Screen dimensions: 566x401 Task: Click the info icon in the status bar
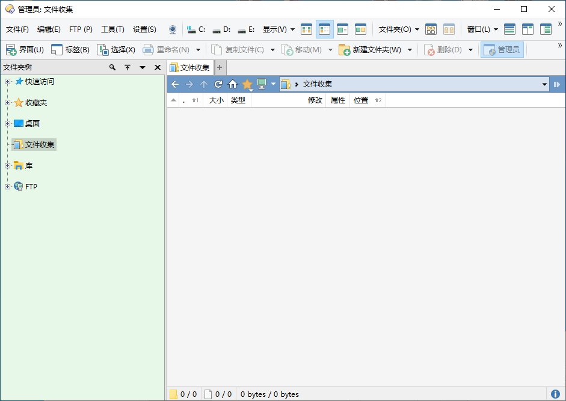coord(556,394)
